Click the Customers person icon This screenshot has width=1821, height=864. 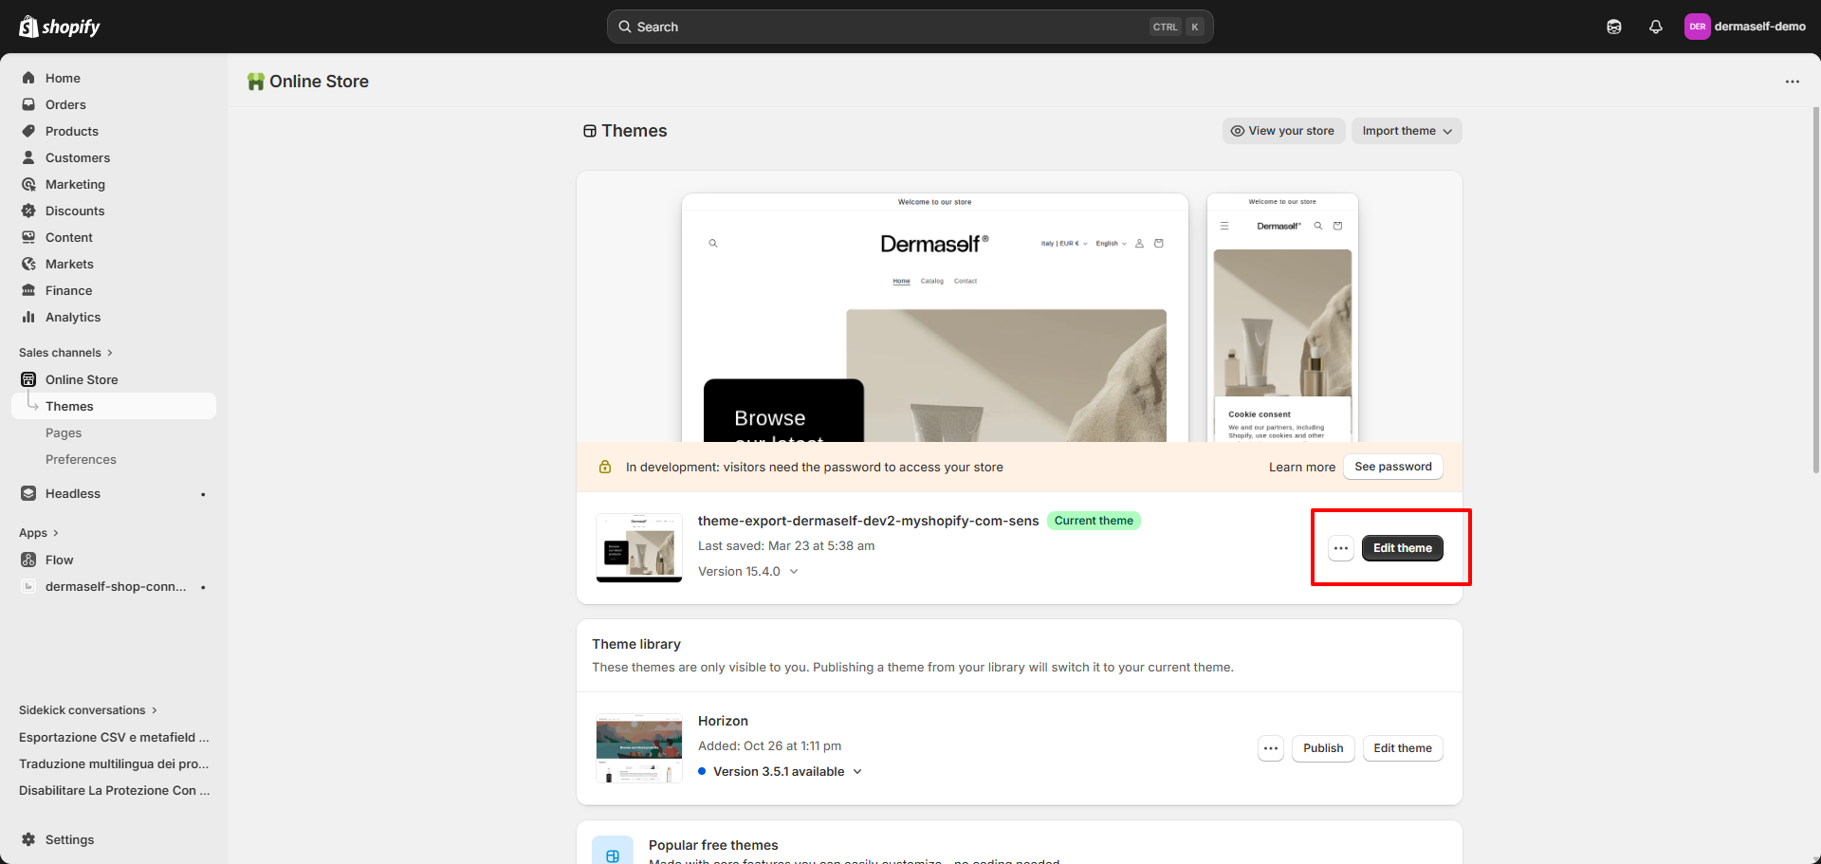point(28,157)
